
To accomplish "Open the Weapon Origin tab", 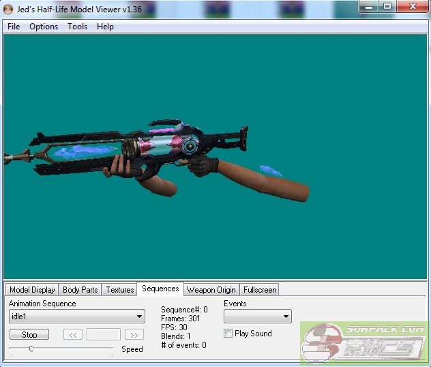I will [211, 290].
